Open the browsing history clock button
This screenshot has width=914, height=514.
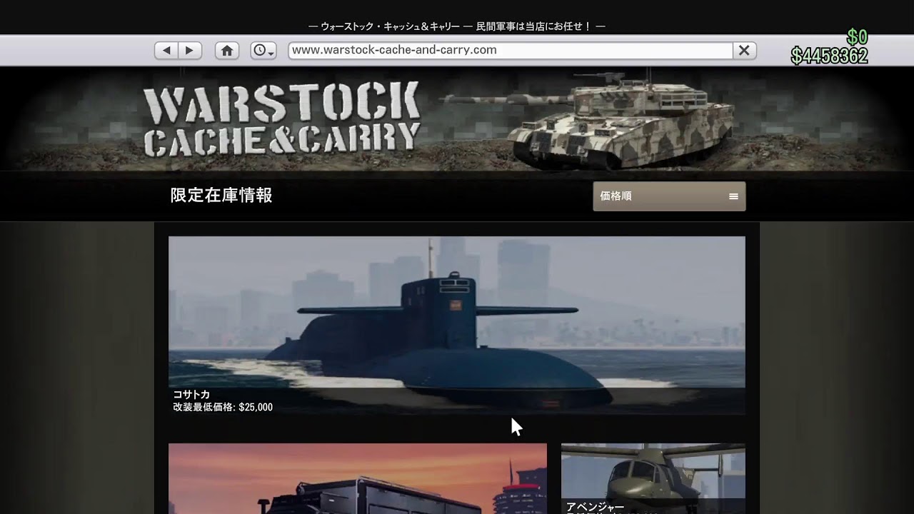[263, 51]
